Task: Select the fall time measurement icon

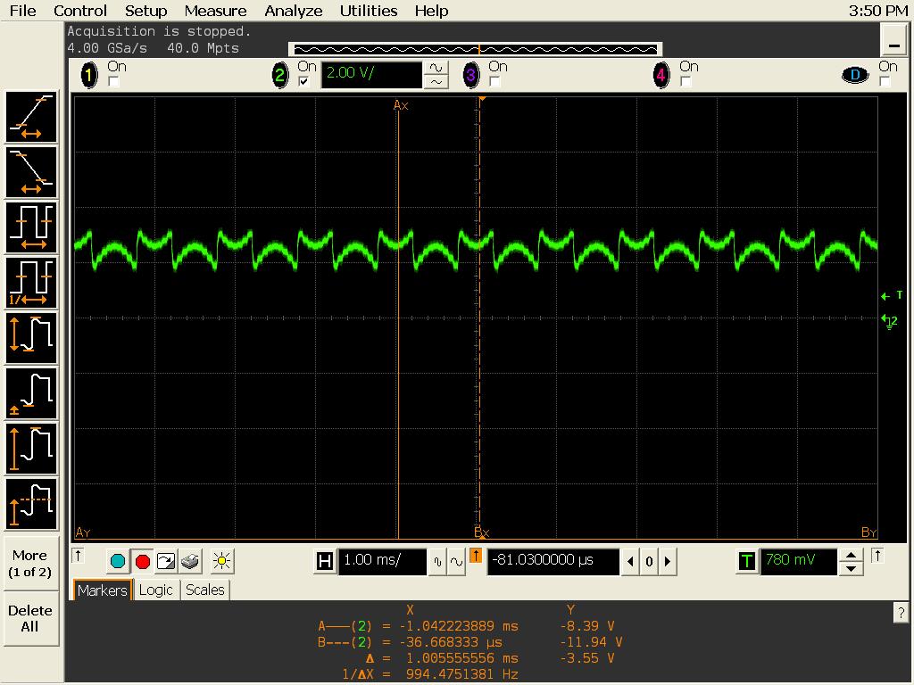Action: (30, 170)
